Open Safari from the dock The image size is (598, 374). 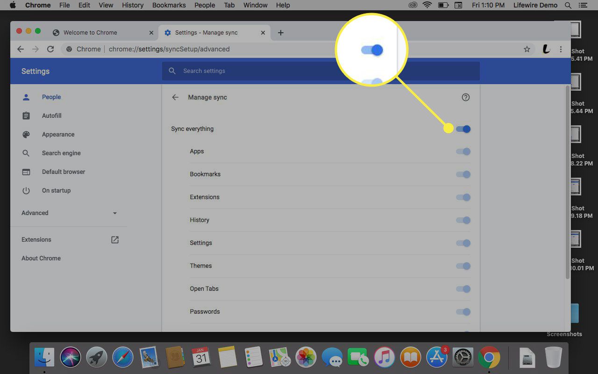tap(123, 358)
